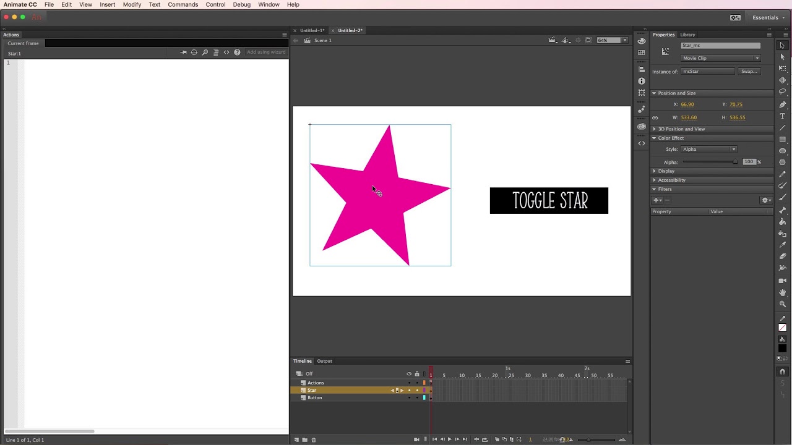This screenshot has height=445, width=792.
Task: Select the Free Transform tool
Action: coord(782,69)
